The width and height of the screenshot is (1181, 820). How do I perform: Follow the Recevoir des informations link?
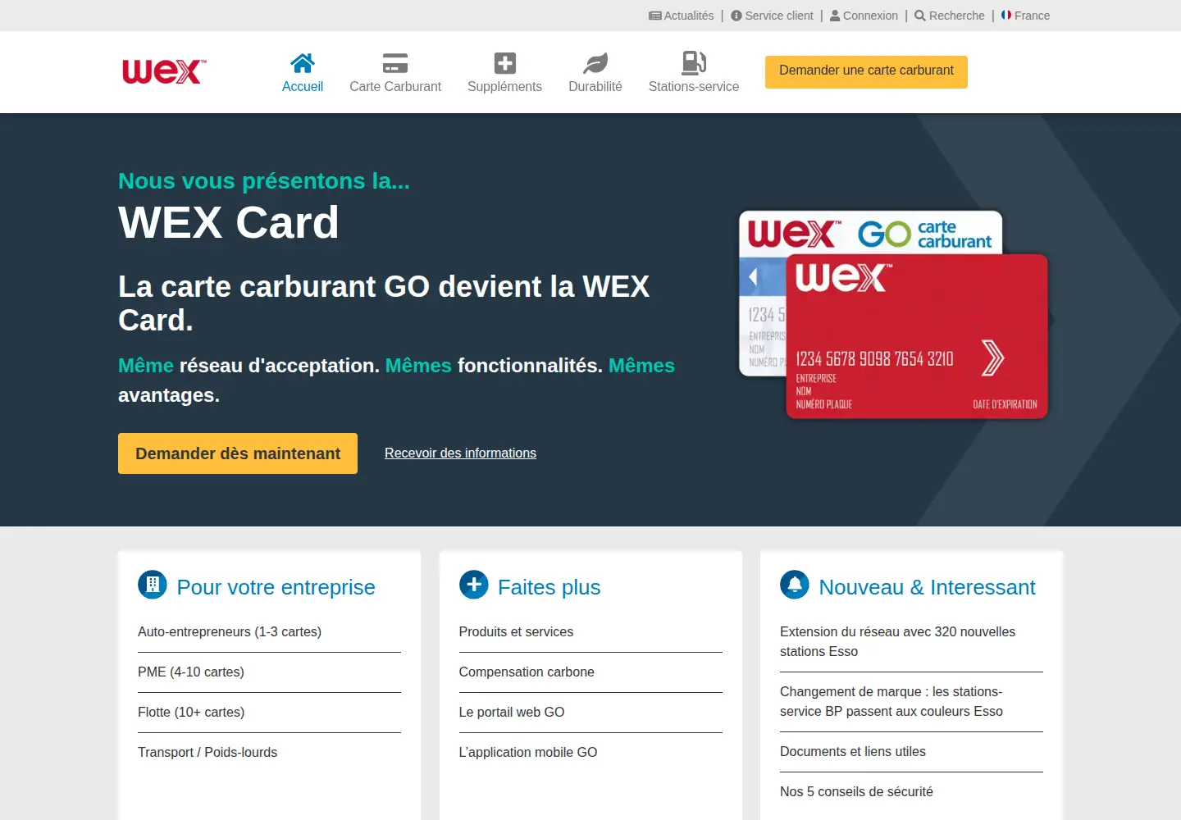point(460,453)
